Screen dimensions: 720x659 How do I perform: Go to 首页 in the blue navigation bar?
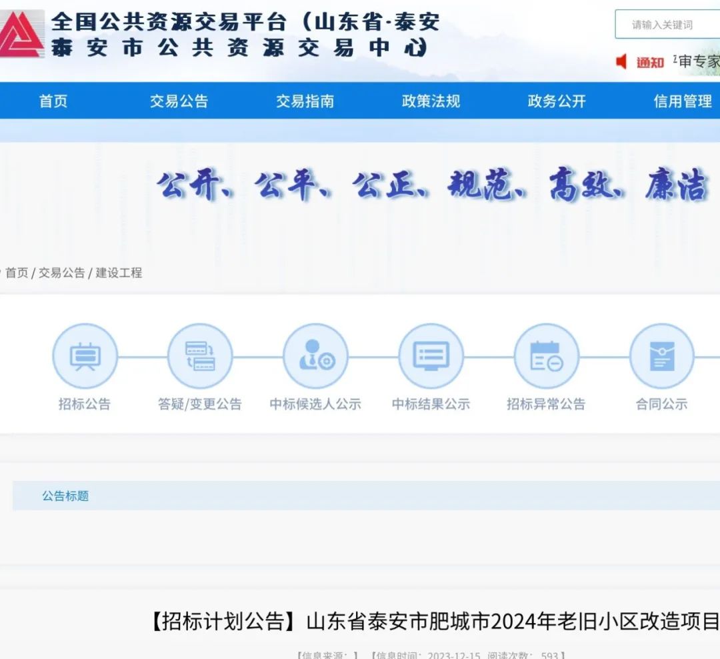(x=53, y=101)
